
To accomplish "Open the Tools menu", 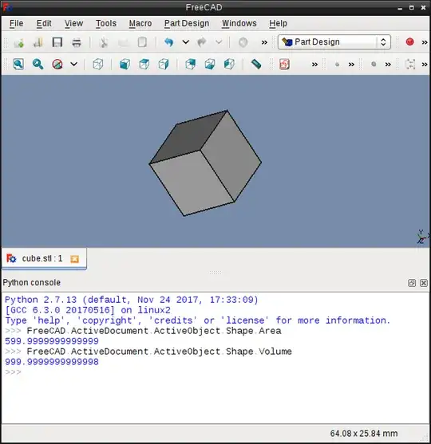I will click(x=106, y=23).
